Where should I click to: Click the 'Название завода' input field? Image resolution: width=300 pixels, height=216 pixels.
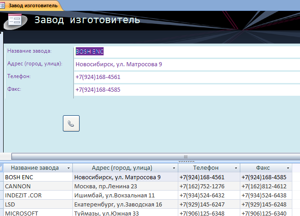187,52
